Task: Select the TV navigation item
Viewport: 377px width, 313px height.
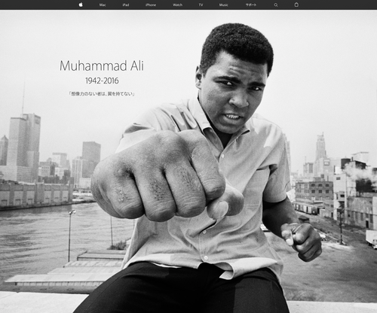Action: [201, 5]
